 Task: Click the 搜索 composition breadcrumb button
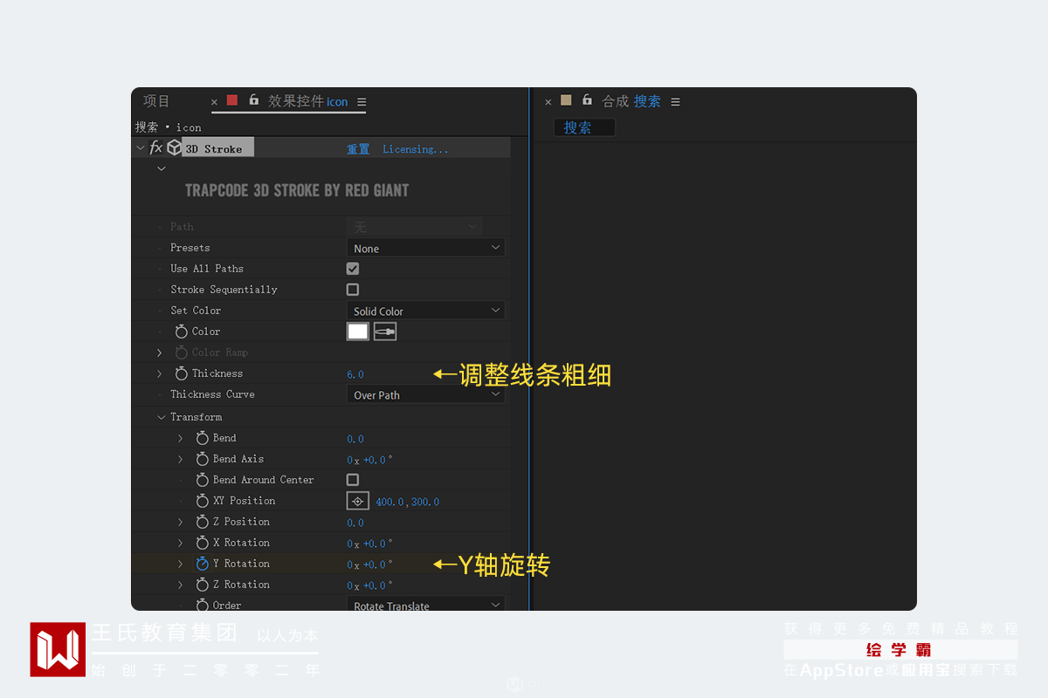click(584, 127)
